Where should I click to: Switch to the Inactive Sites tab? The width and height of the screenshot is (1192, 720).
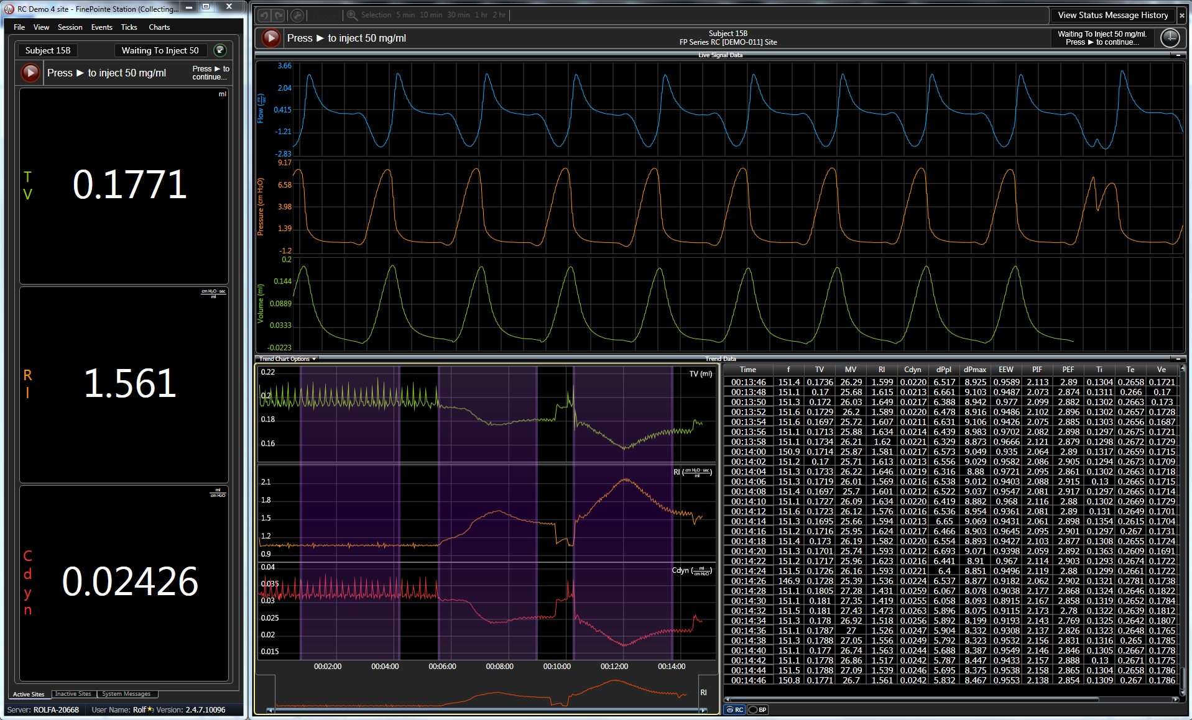(73, 694)
